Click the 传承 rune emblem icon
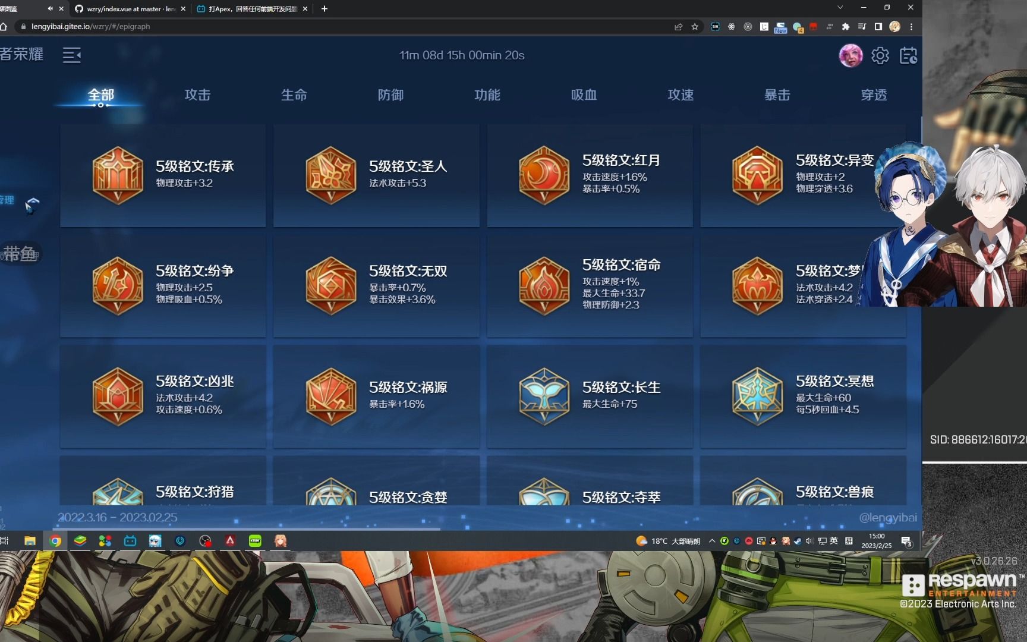The width and height of the screenshot is (1027, 642). click(118, 175)
